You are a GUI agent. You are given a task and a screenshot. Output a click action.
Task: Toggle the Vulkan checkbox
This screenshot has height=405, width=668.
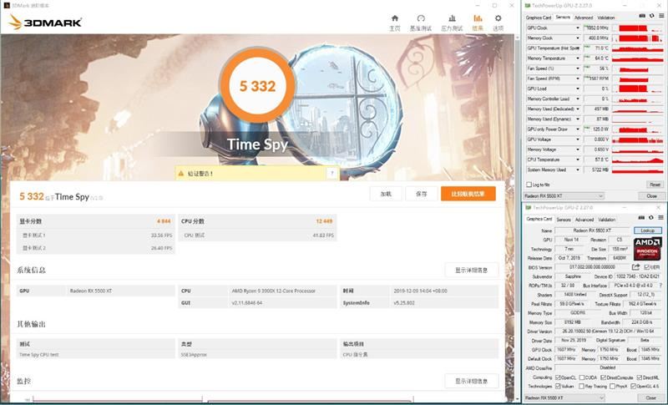tap(558, 387)
